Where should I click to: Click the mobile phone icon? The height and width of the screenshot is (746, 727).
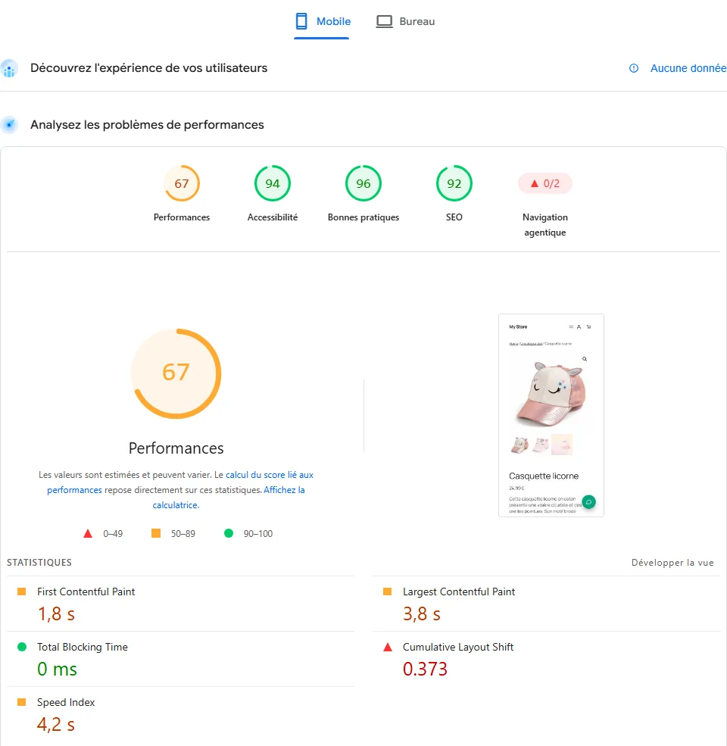[x=301, y=21]
